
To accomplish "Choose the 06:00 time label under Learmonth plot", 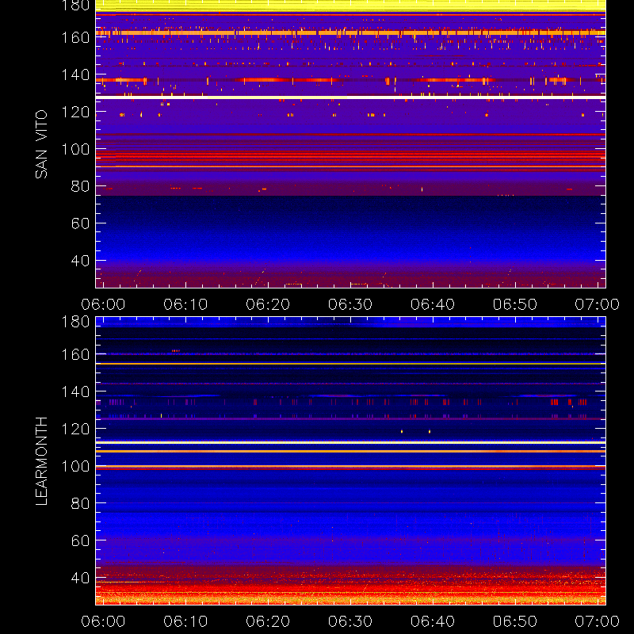I will (103, 621).
